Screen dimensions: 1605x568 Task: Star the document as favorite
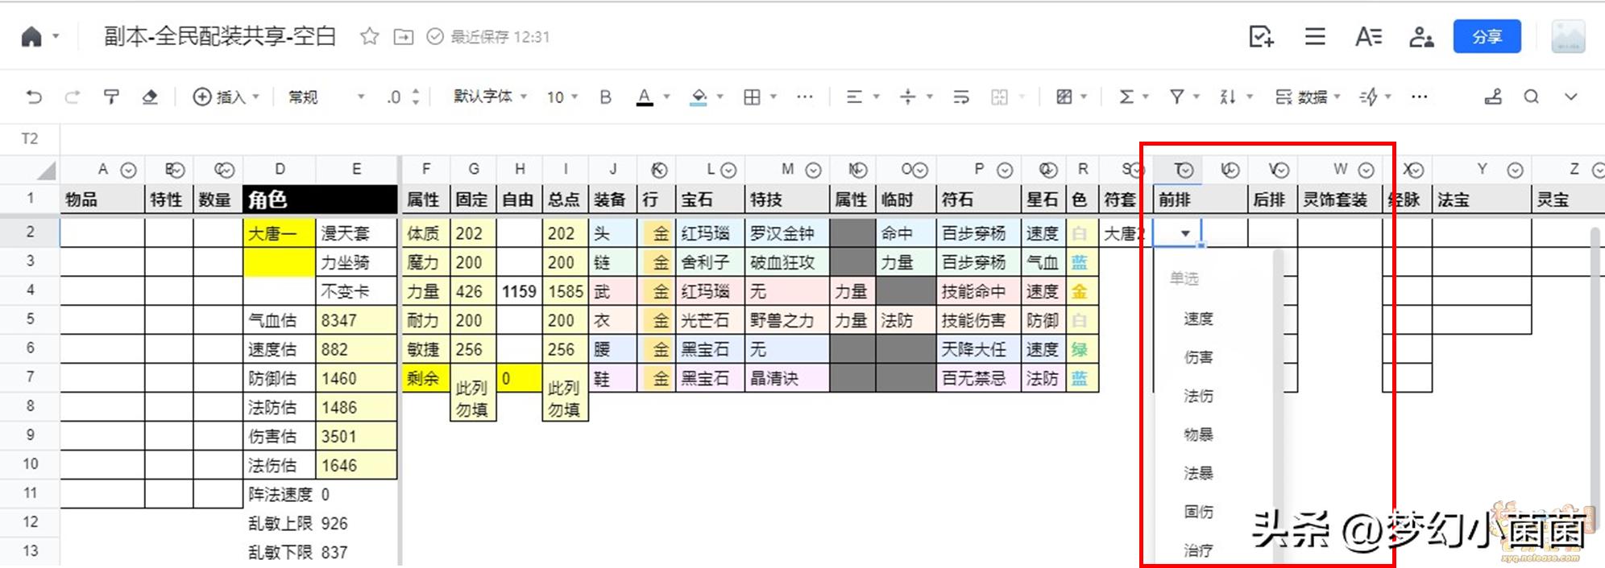pyautogui.click(x=369, y=36)
